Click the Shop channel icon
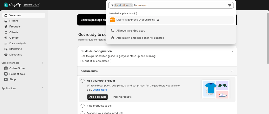This screenshot has width=269, height=114. pyautogui.click(x=6, y=79)
